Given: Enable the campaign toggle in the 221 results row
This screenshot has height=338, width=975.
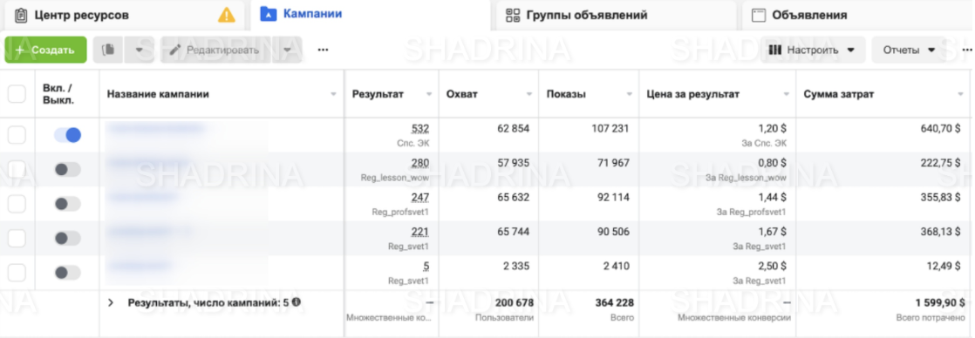Looking at the screenshot, I should [67, 238].
